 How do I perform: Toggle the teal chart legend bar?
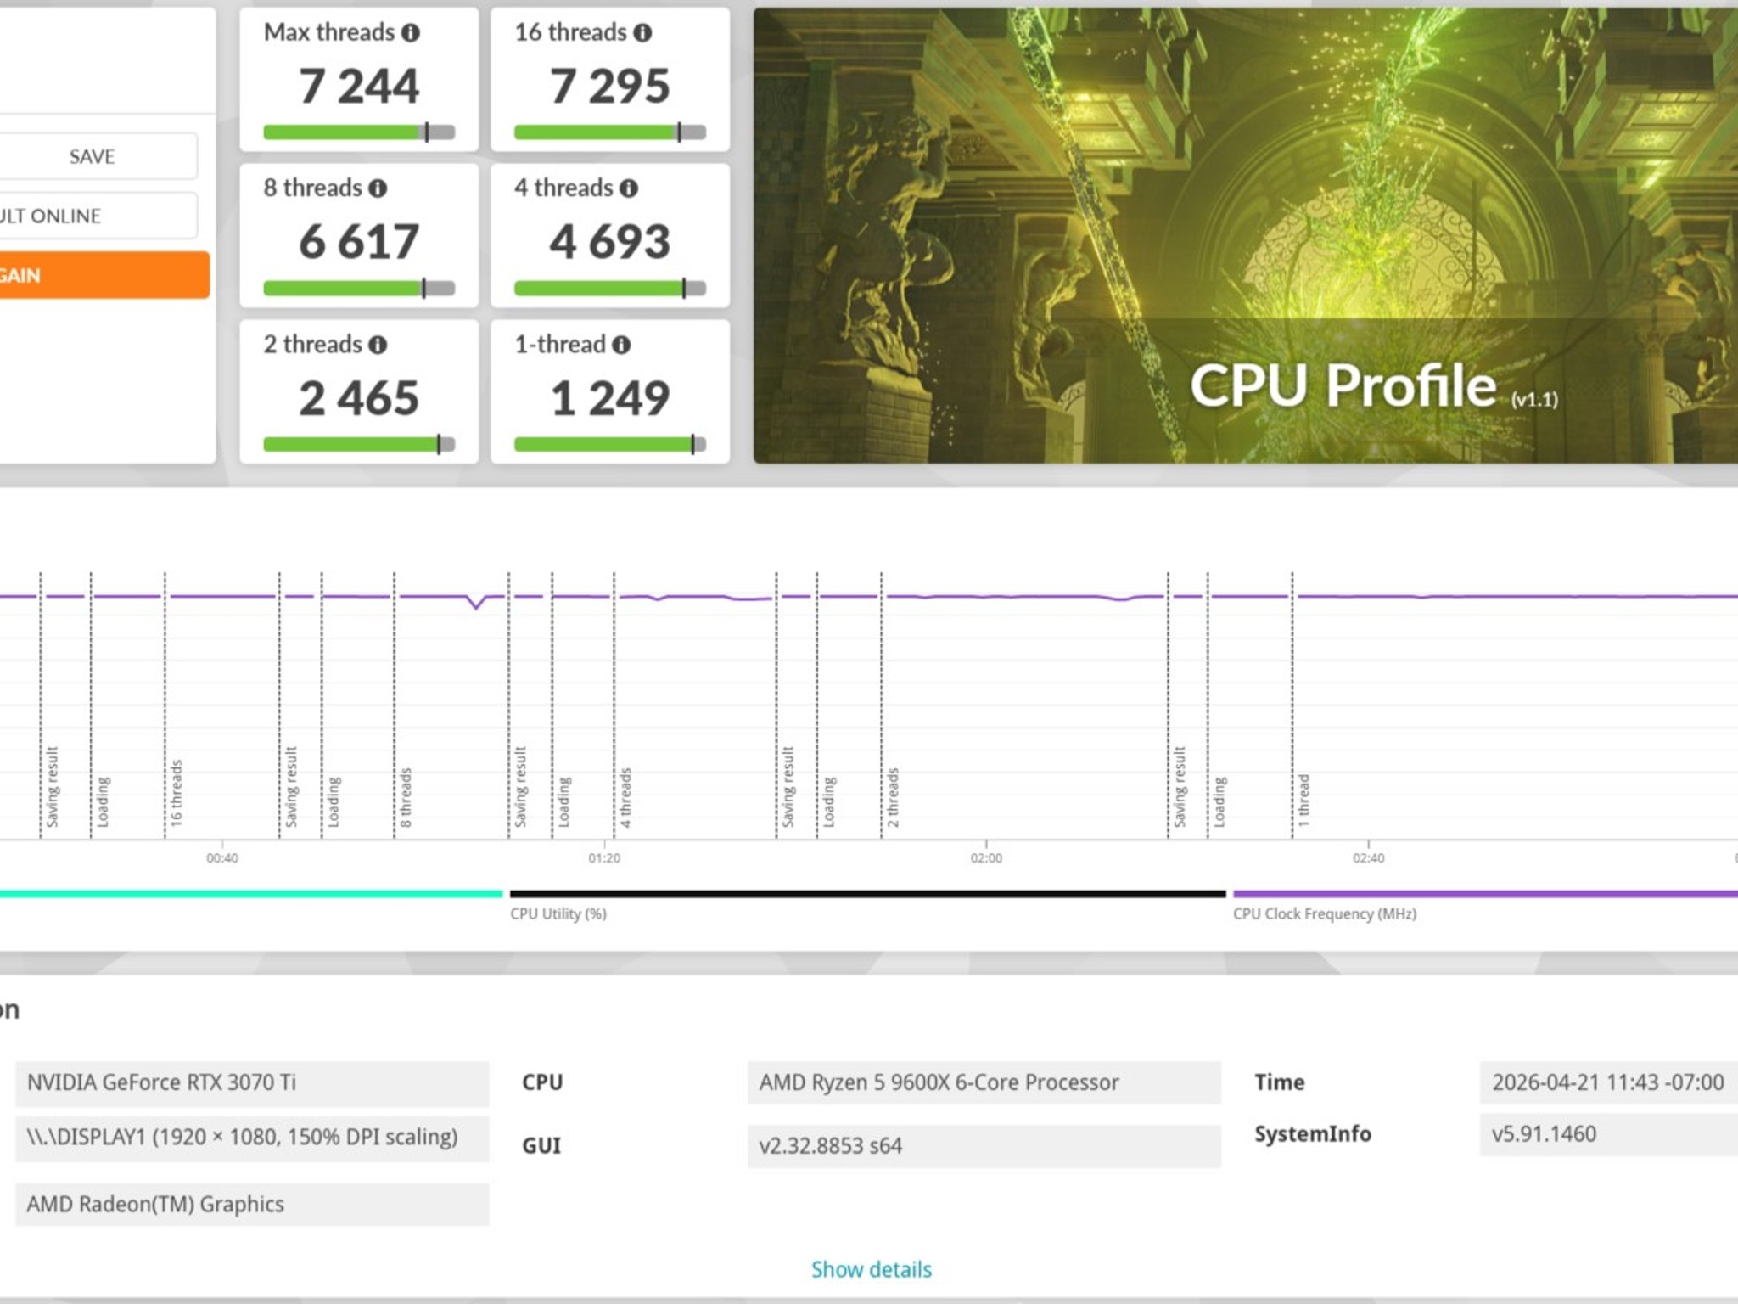pyautogui.click(x=251, y=894)
